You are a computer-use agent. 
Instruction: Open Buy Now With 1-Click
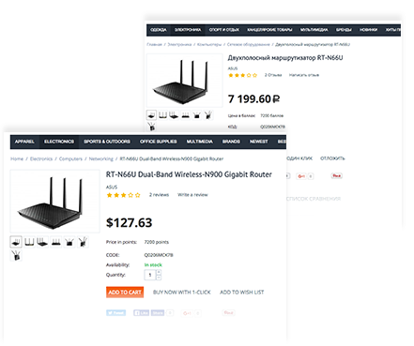(x=182, y=293)
